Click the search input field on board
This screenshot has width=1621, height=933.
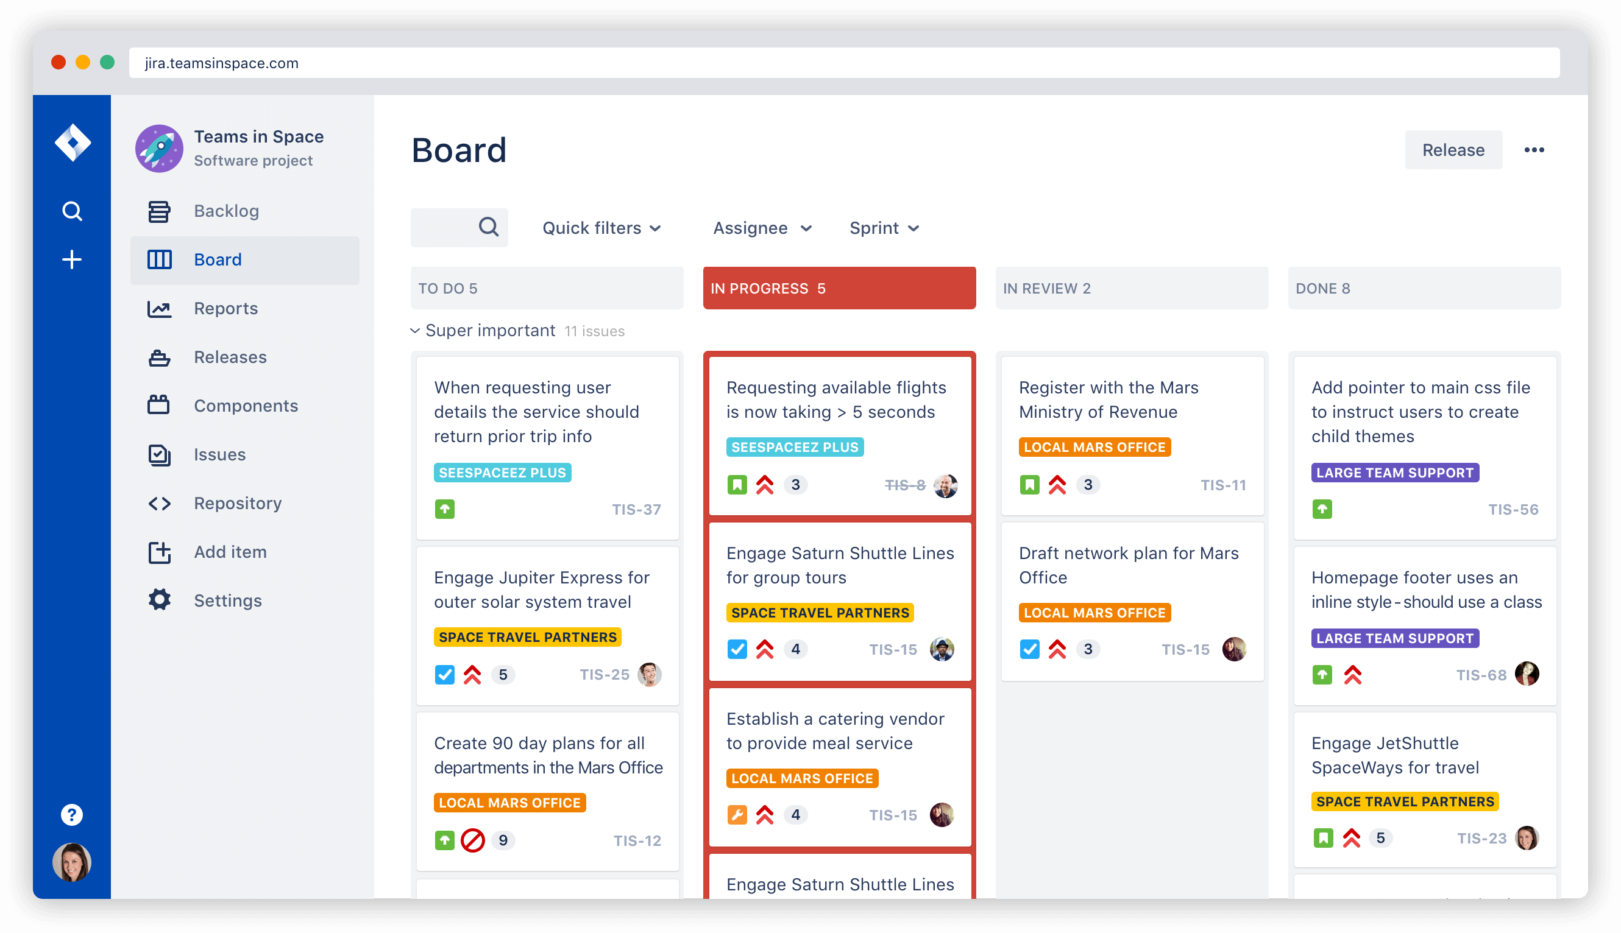461,228
